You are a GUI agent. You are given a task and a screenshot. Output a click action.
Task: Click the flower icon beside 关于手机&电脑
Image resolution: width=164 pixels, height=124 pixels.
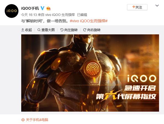(x=23, y=120)
